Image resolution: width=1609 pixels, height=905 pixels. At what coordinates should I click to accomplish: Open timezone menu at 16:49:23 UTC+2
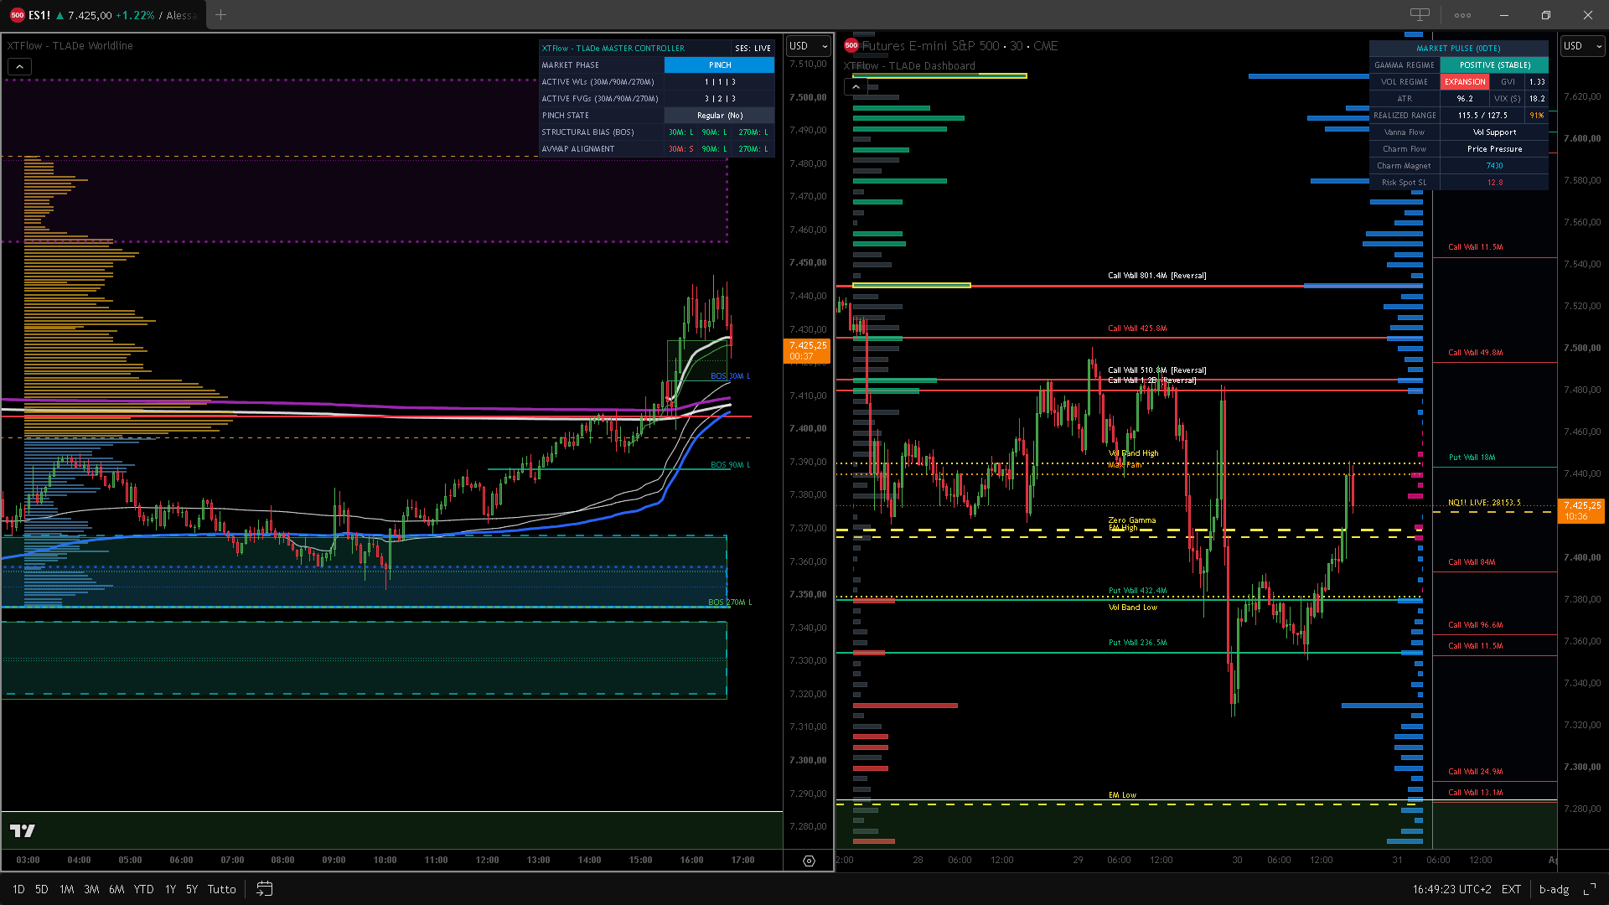[x=1452, y=889]
